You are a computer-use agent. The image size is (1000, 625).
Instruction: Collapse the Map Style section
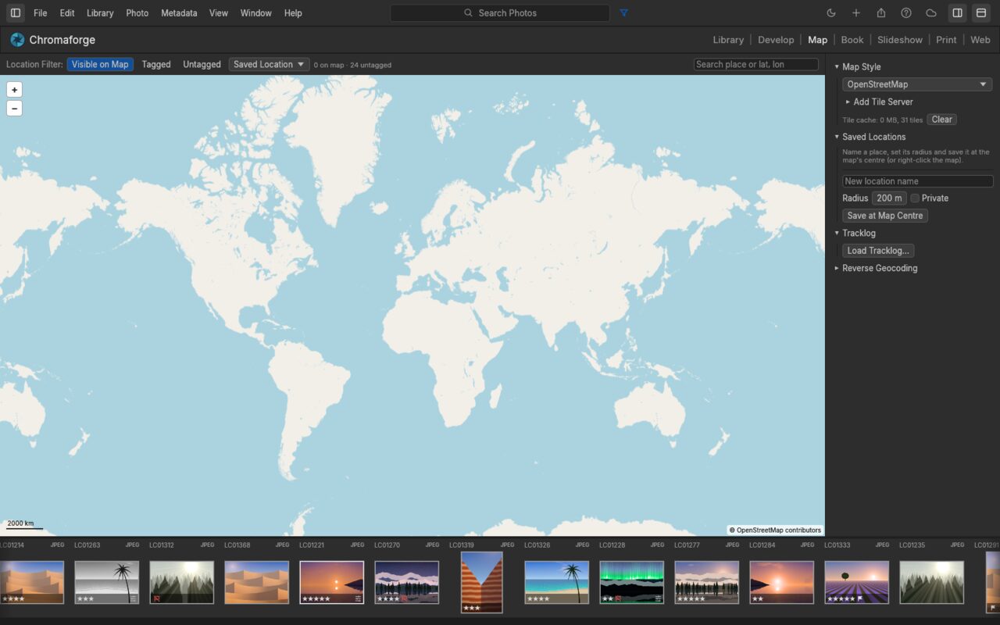858,67
